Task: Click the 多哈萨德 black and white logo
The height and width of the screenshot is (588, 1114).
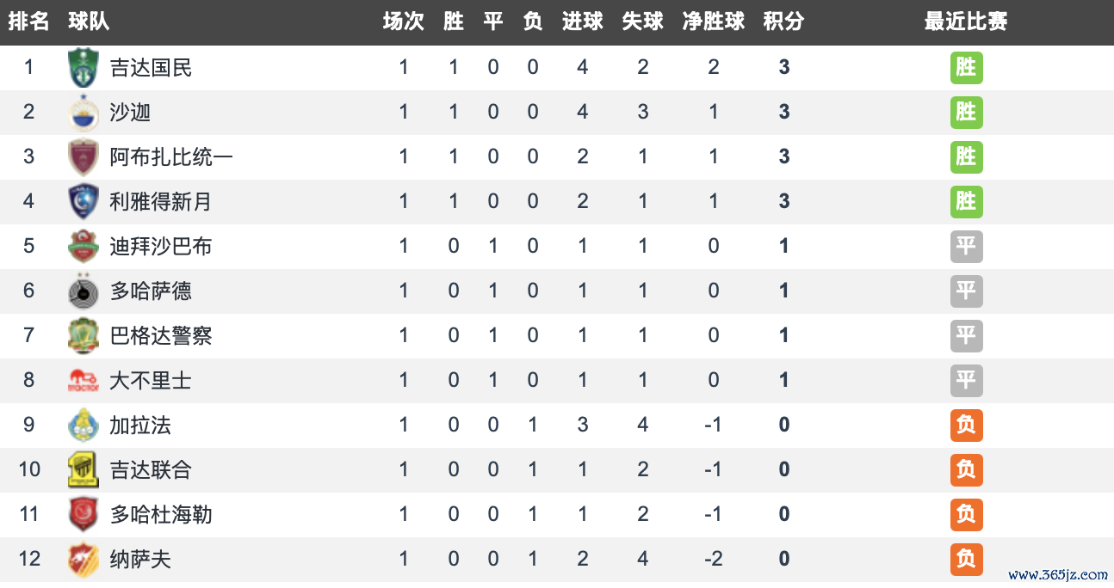Action: 84,291
